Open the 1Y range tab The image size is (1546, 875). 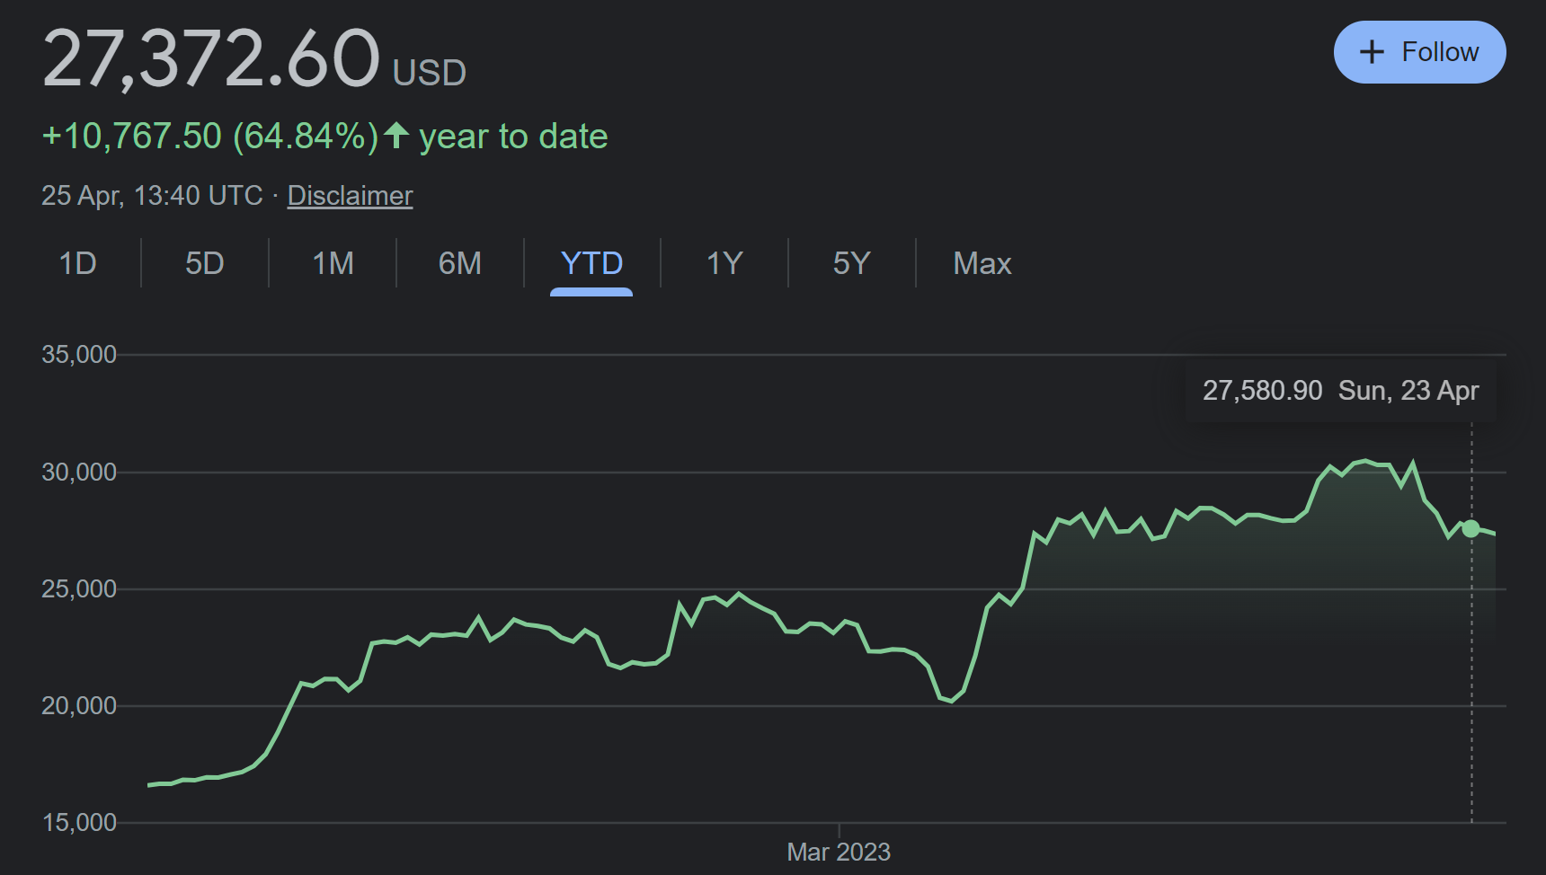(724, 263)
